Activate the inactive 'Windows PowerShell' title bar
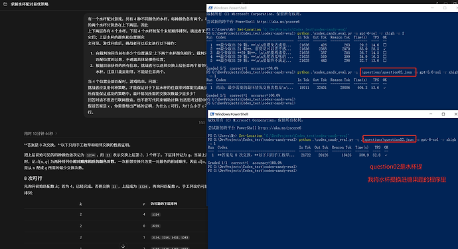The height and width of the screenshot is (249, 458). tap(332, 8)
